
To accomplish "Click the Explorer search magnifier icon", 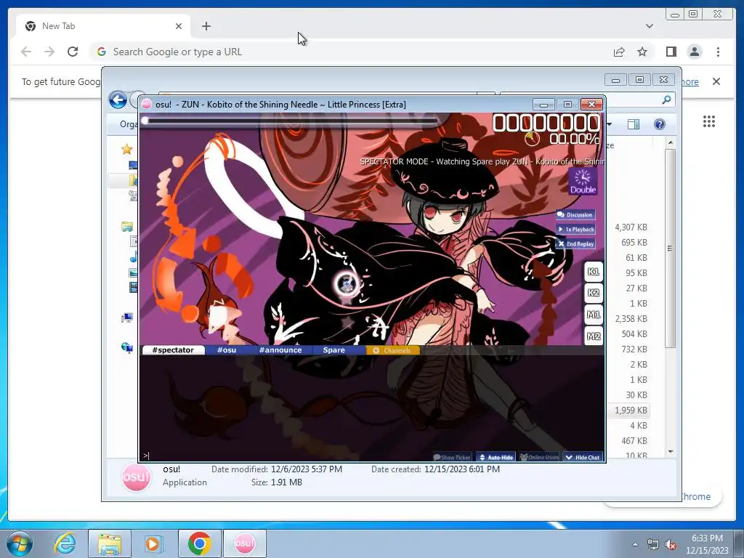I will pos(666,100).
